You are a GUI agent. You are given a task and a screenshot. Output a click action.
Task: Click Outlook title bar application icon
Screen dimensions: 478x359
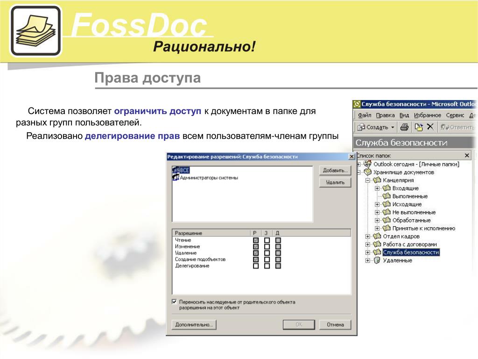[x=357, y=104]
